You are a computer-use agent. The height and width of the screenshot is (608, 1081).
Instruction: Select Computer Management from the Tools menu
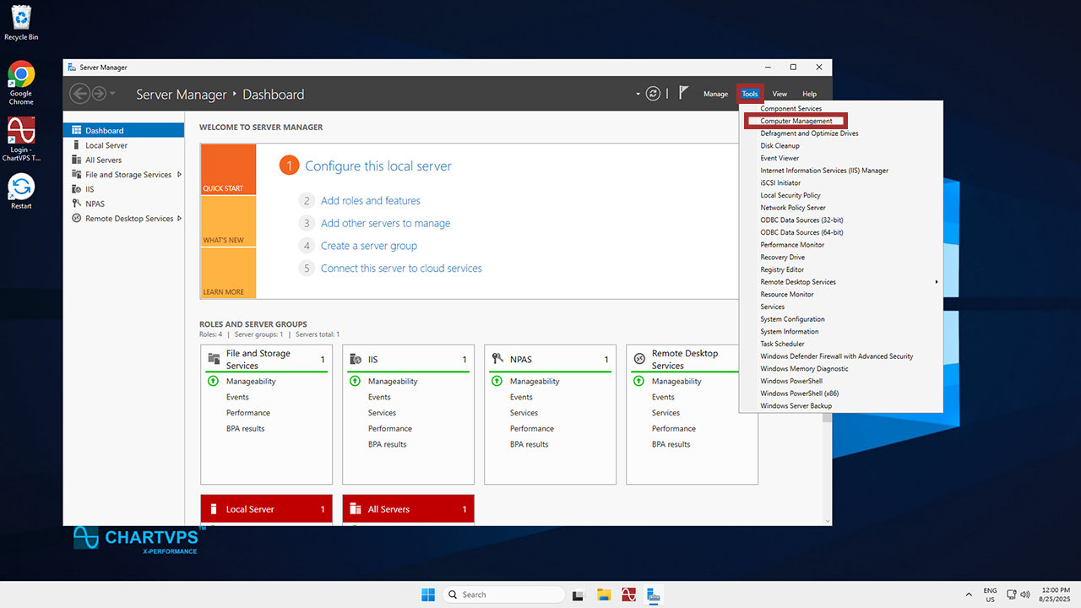click(796, 121)
